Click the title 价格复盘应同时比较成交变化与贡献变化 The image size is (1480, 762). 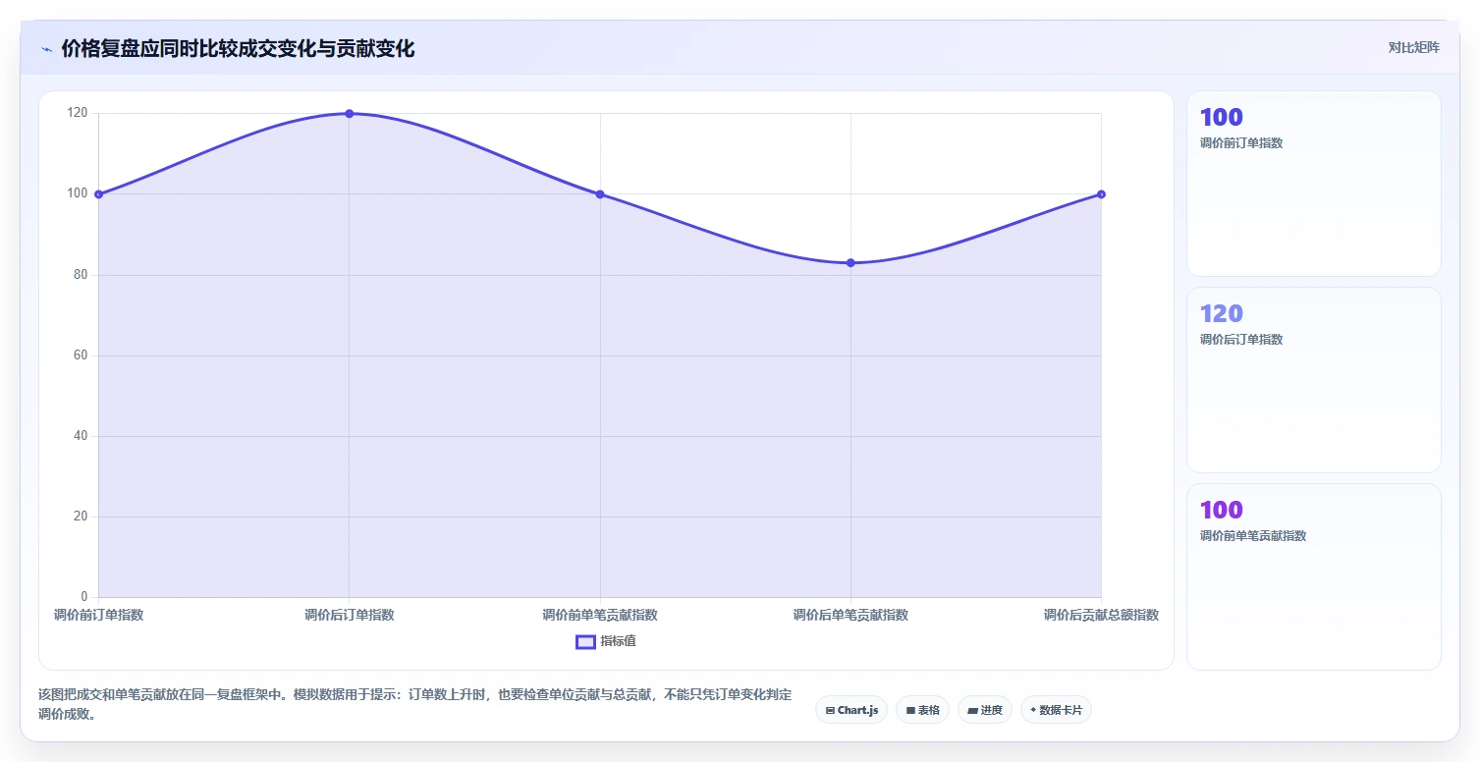coord(238,49)
